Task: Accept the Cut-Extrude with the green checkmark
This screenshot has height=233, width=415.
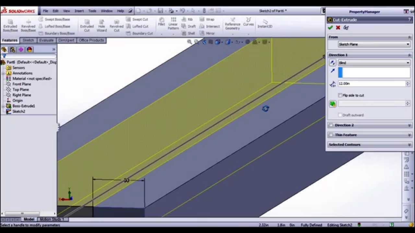Action: pos(330,28)
